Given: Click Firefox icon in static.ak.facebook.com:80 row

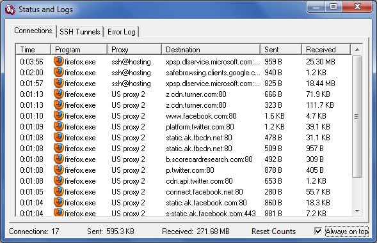Looking at the screenshot, I should [59, 202].
